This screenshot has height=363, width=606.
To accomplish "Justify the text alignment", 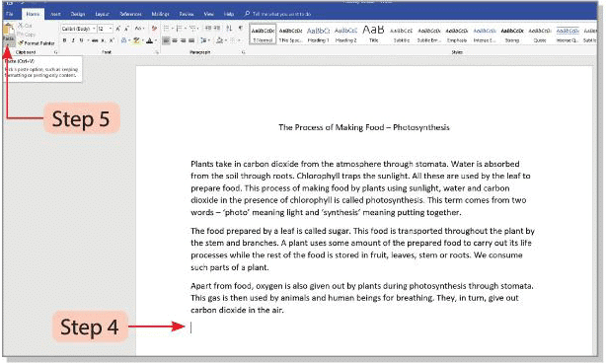I will click(191, 40).
